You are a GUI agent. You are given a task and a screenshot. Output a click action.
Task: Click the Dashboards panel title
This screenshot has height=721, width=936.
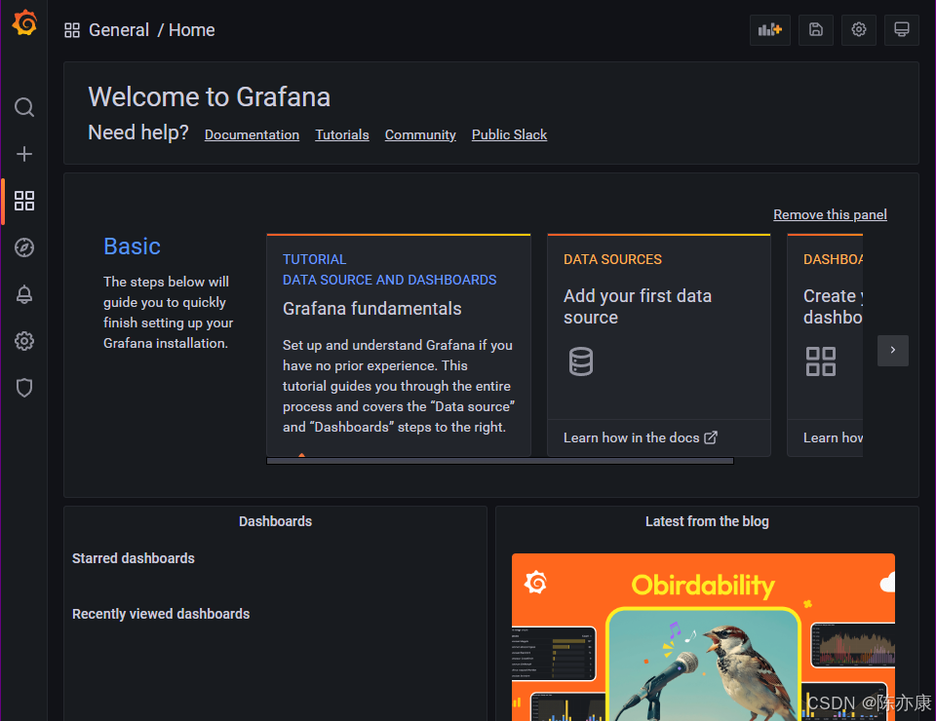275,521
